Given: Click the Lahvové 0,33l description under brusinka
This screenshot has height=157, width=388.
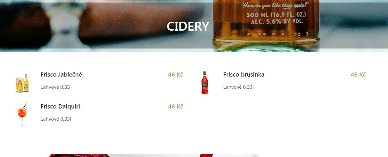Looking at the screenshot, I should click(238, 87).
